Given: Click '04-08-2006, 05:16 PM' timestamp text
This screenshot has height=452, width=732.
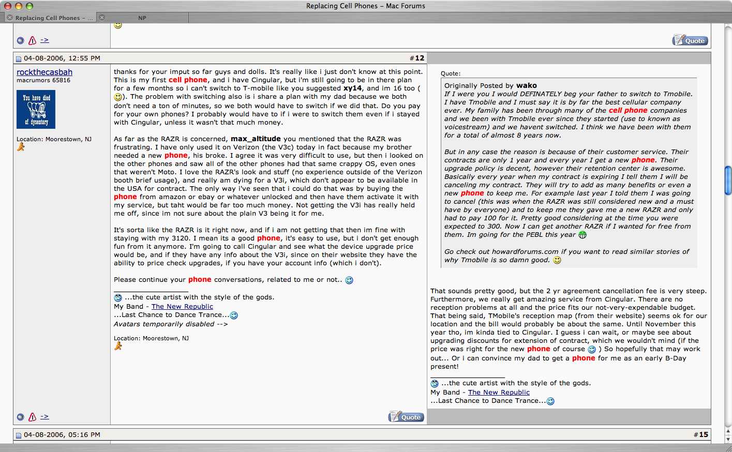Looking at the screenshot, I should point(62,435).
